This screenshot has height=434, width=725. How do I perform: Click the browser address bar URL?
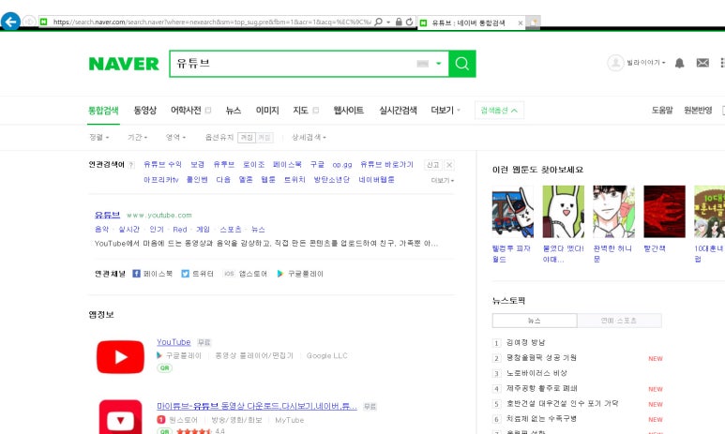point(211,22)
